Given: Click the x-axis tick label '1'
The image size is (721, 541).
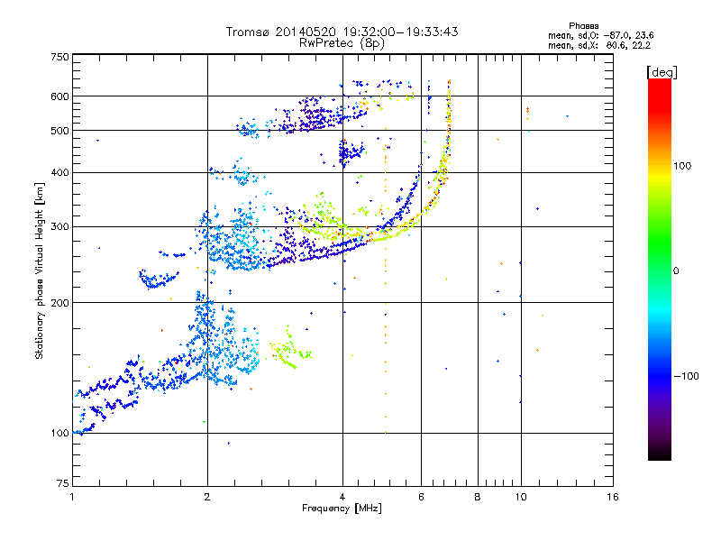Looking at the screenshot, I should tap(72, 497).
